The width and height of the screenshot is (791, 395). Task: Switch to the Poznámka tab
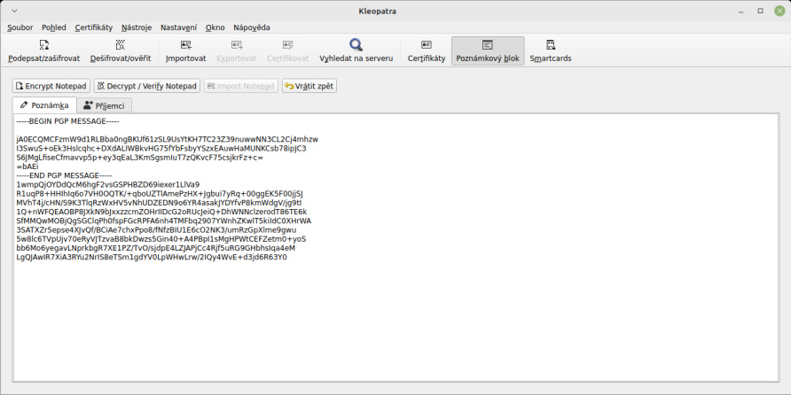click(x=44, y=105)
